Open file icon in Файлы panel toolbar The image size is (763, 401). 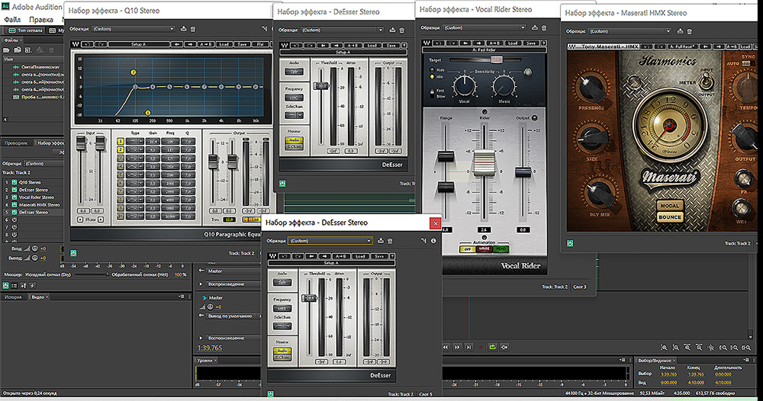[x=6, y=50]
